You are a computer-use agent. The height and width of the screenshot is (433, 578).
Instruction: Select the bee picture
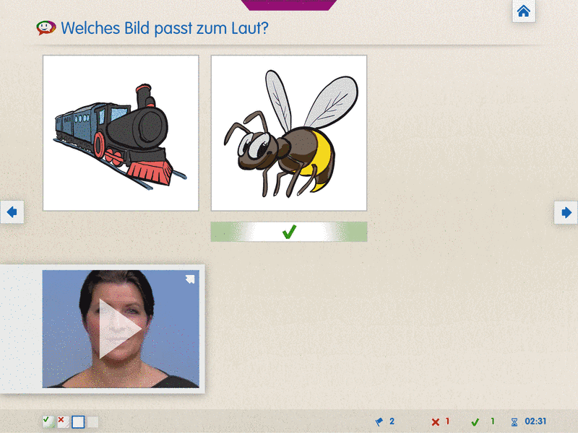click(x=289, y=133)
